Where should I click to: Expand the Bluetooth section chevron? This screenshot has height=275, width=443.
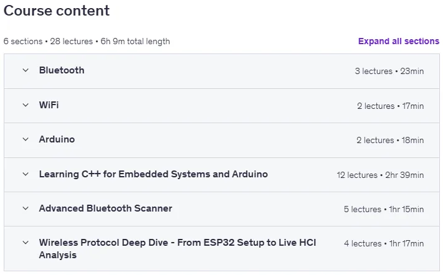pyautogui.click(x=26, y=70)
